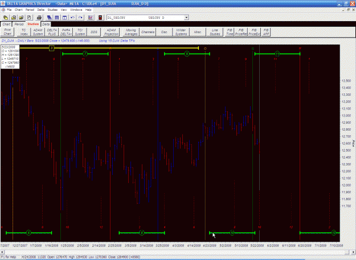Open the Delta menu
The width and height of the screenshot is (356, 260).
pyautogui.click(x=41, y=10)
